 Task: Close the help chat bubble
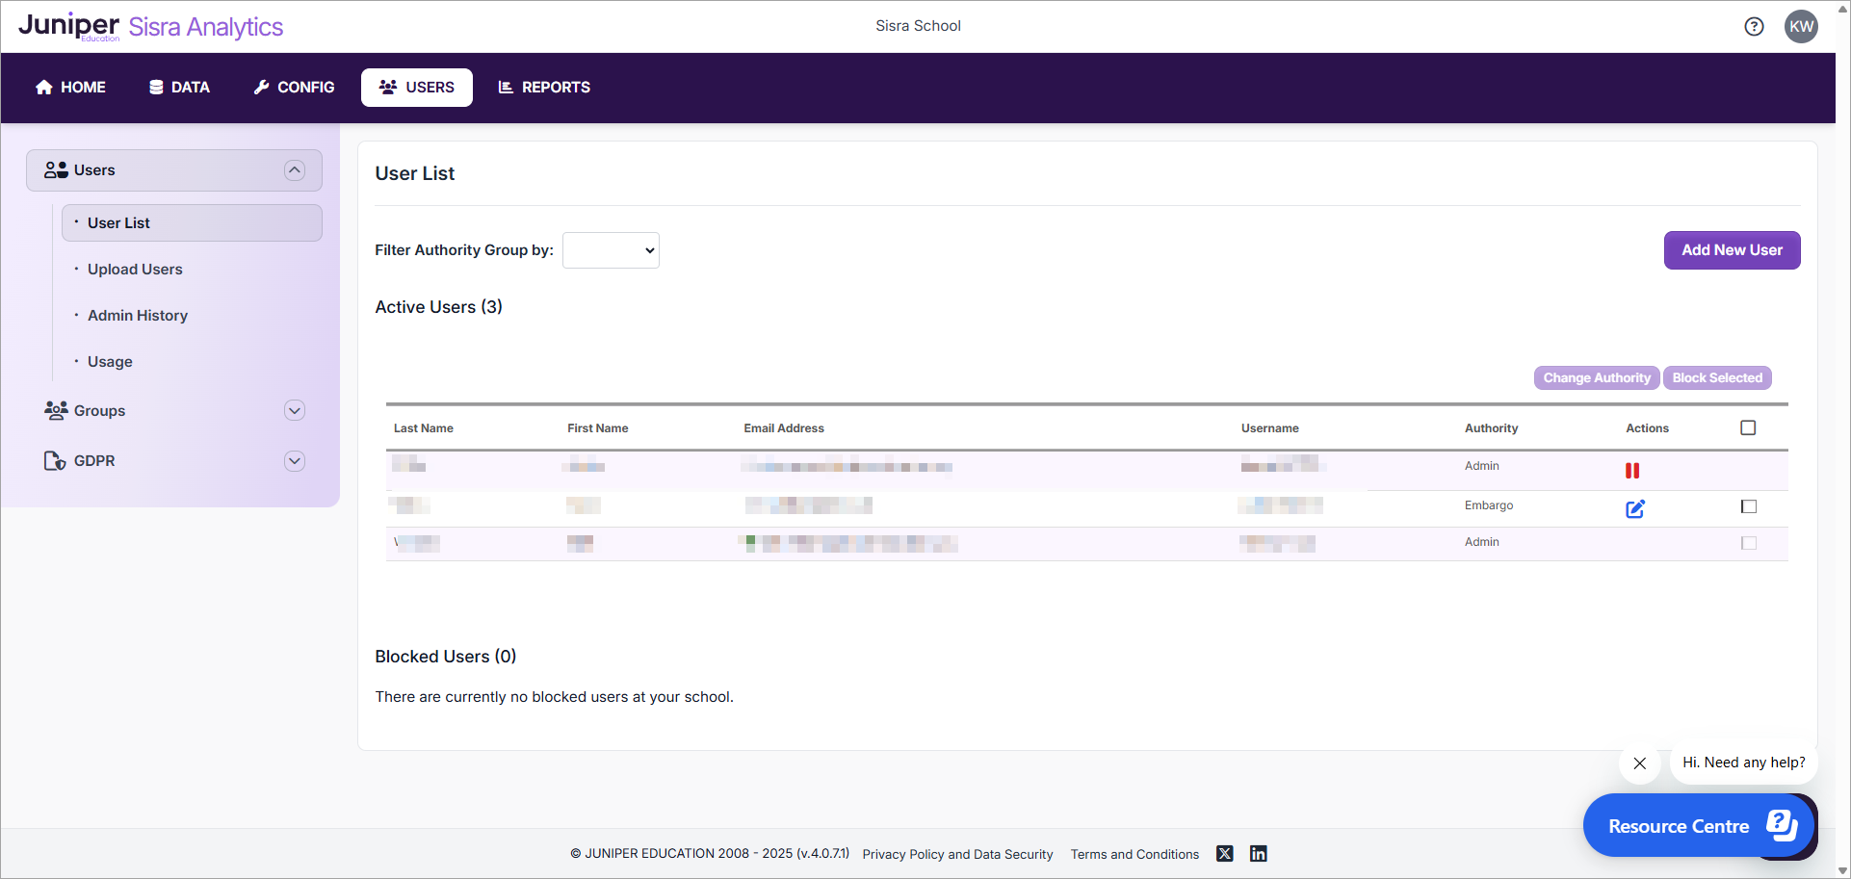[x=1639, y=763]
